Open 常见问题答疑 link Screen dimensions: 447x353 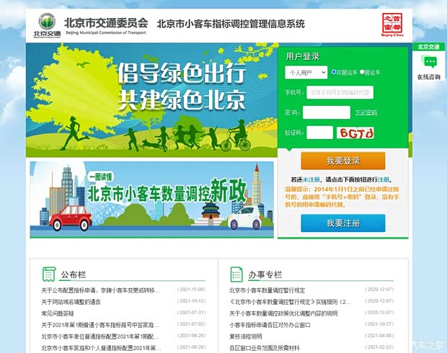pos(58,313)
